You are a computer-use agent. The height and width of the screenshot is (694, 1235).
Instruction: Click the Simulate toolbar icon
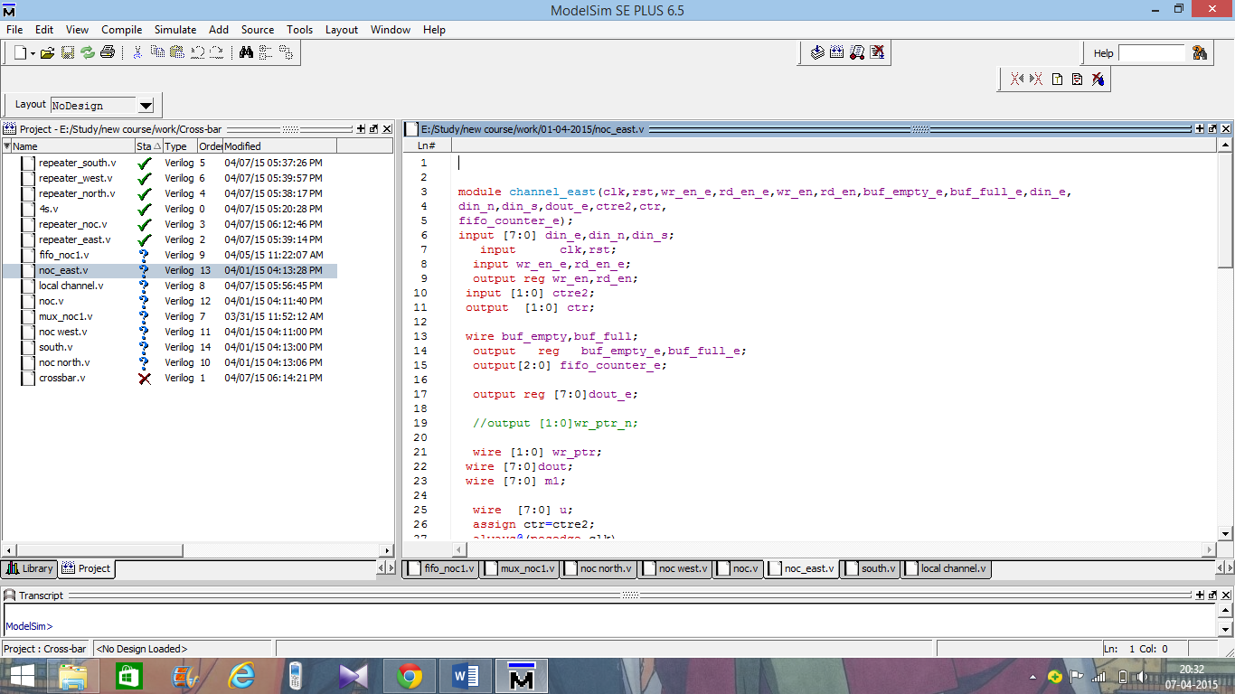click(x=857, y=53)
